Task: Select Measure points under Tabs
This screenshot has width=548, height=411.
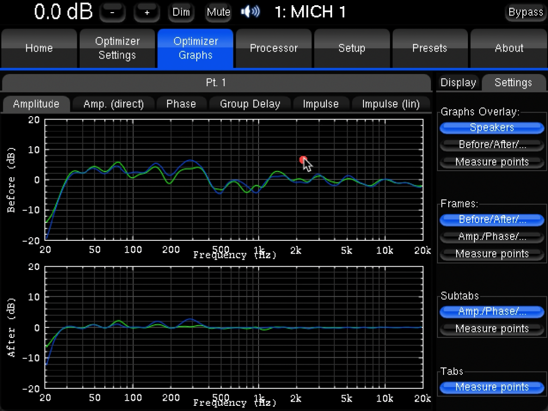Action: pyautogui.click(x=492, y=387)
